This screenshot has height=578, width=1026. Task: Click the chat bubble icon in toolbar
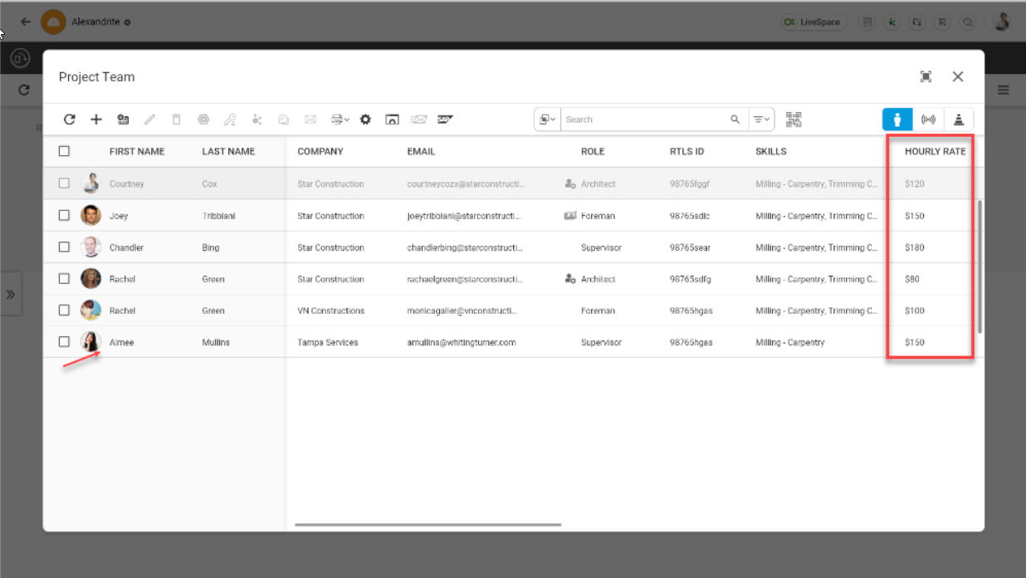click(x=284, y=120)
